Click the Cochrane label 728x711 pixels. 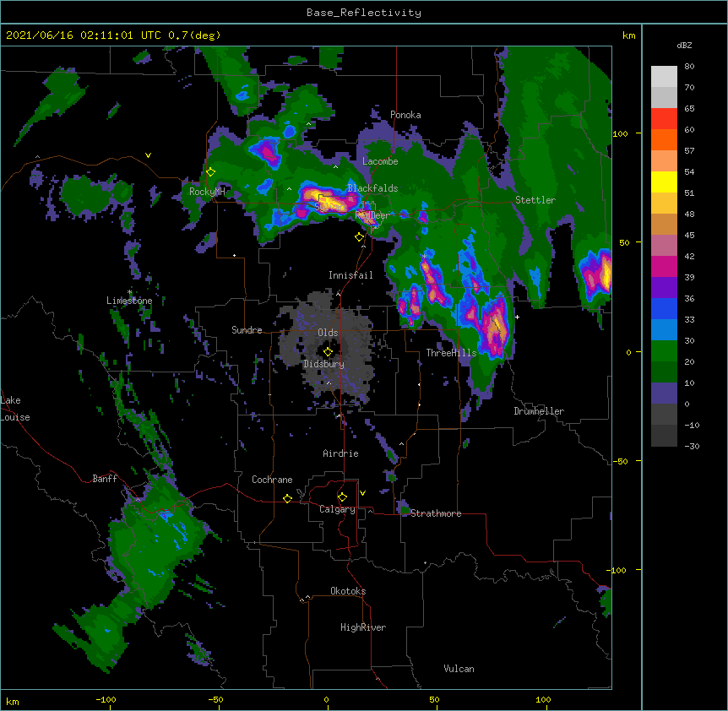(272, 480)
